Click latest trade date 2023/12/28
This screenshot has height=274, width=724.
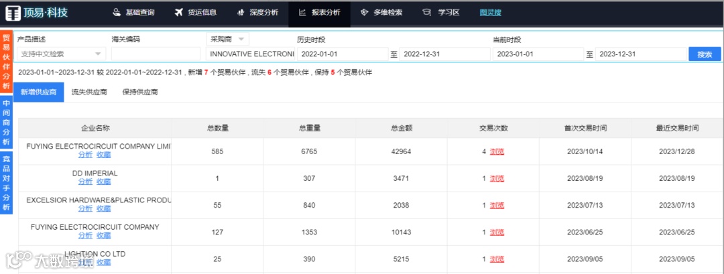point(677,151)
